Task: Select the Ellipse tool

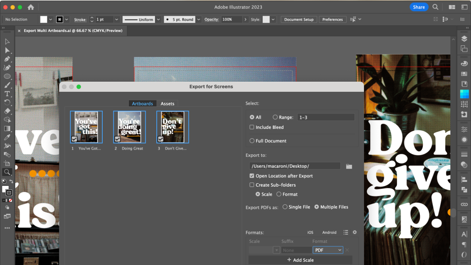Action: (x=7, y=76)
